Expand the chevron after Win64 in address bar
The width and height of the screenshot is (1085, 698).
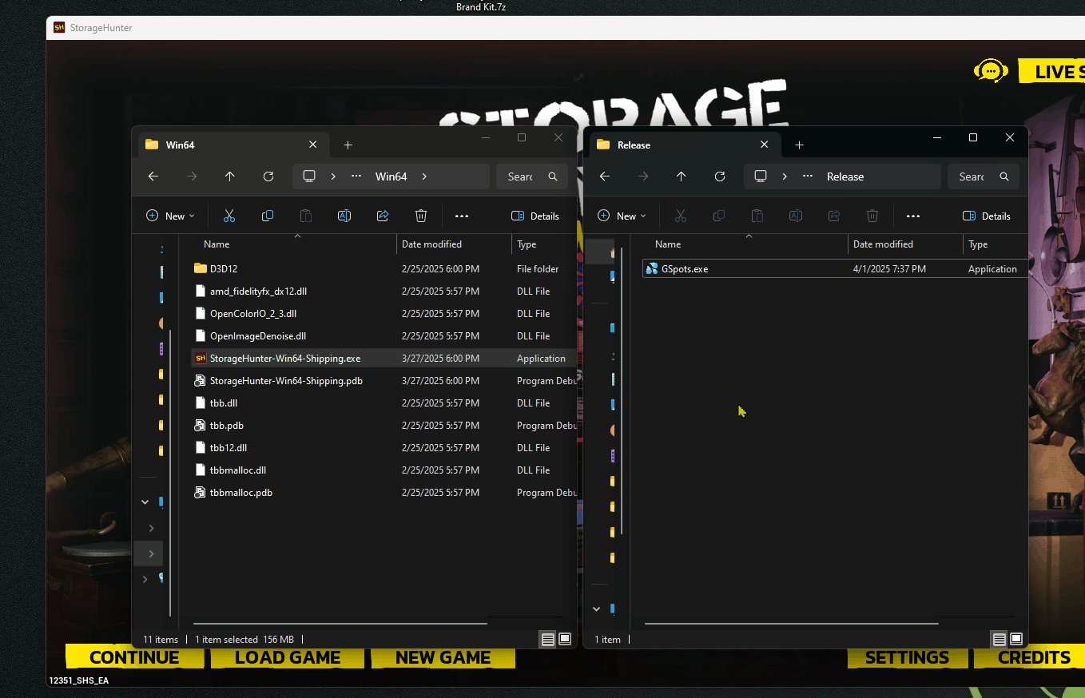click(424, 176)
